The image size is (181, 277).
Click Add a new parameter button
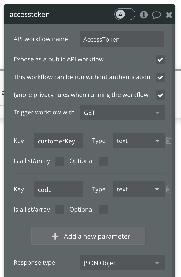[88, 236]
